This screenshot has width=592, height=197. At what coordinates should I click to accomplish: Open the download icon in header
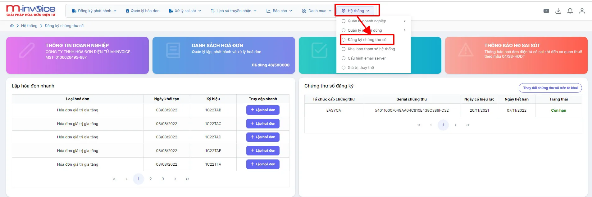pos(558,11)
